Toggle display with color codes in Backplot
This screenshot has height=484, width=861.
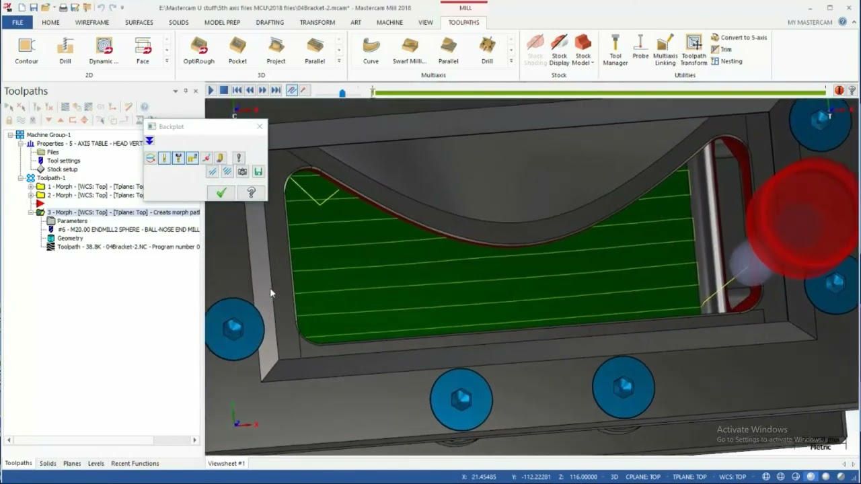(150, 158)
